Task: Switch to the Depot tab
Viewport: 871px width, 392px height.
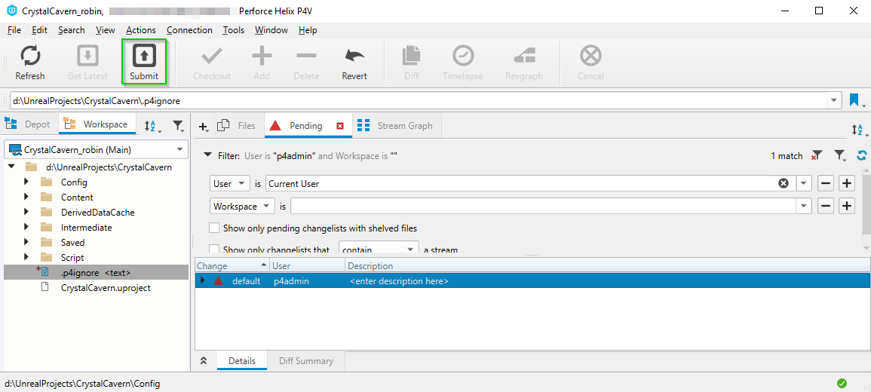Action: 29,124
